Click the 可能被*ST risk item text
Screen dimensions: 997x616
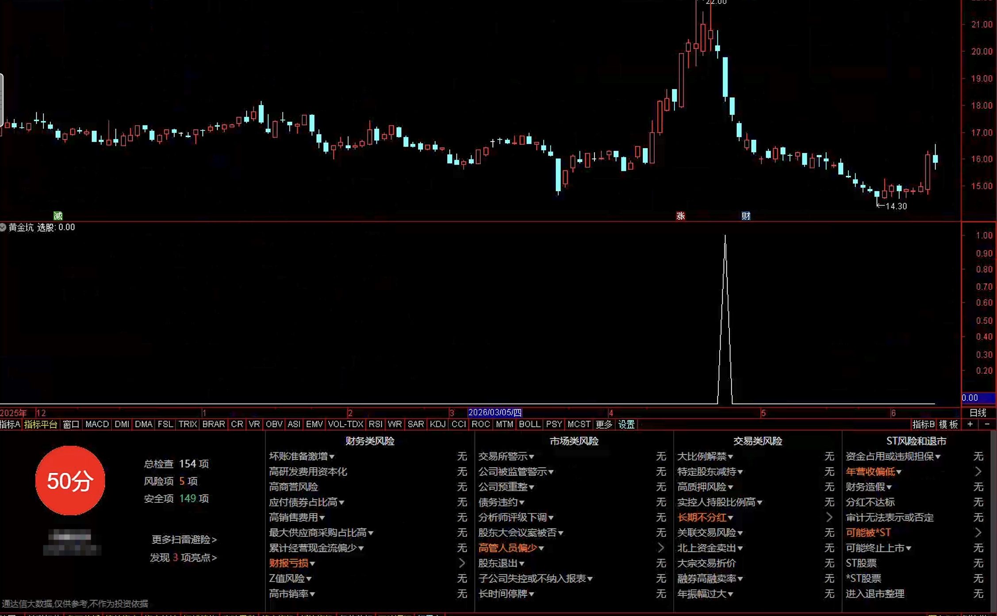(x=868, y=533)
